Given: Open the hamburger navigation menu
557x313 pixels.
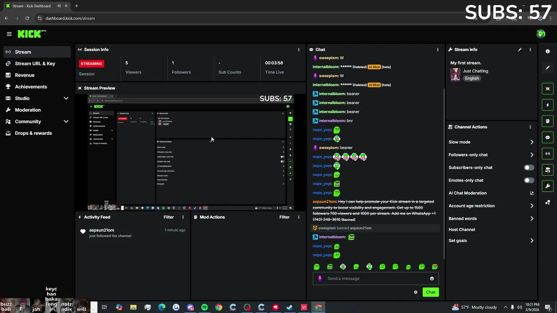Looking at the screenshot, I should (x=9, y=34).
